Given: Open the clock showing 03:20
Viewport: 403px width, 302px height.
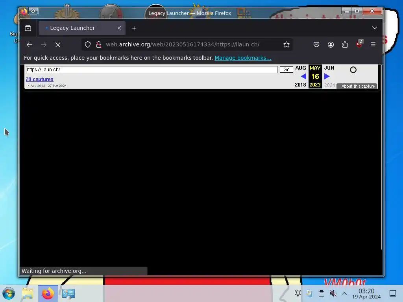Looking at the screenshot, I should click(x=366, y=293).
